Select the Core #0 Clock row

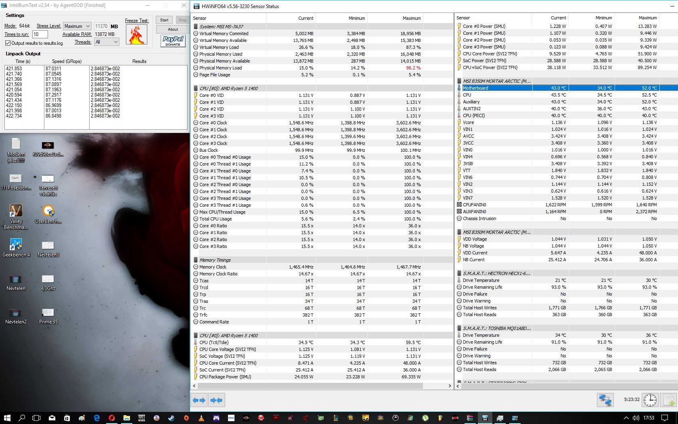click(x=322, y=123)
